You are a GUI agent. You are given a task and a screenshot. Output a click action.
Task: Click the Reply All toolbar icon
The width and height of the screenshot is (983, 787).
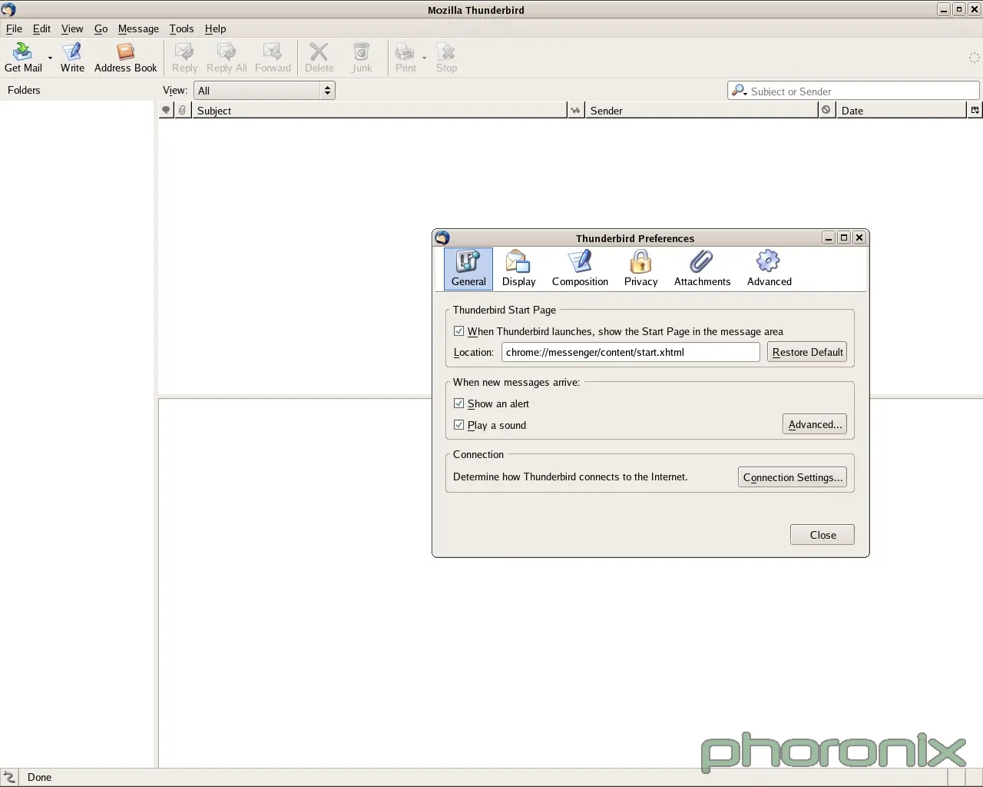coord(227,58)
